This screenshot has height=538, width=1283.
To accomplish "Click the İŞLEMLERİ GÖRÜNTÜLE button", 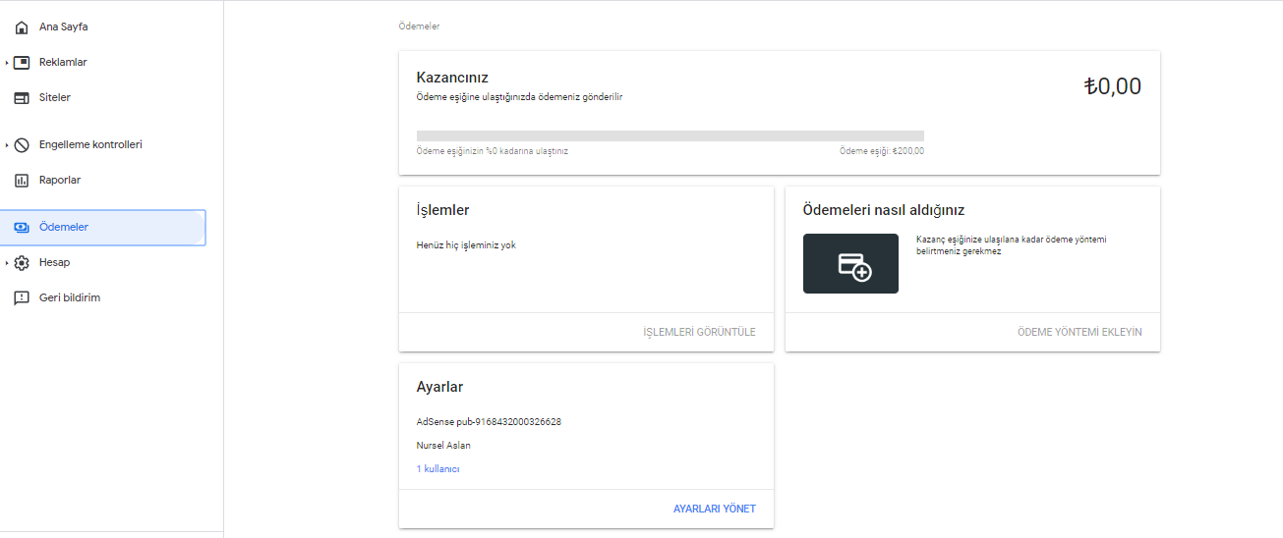I will coord(699,332).
